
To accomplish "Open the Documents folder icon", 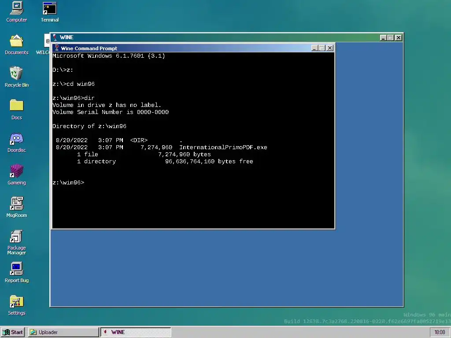I will 16,44.
